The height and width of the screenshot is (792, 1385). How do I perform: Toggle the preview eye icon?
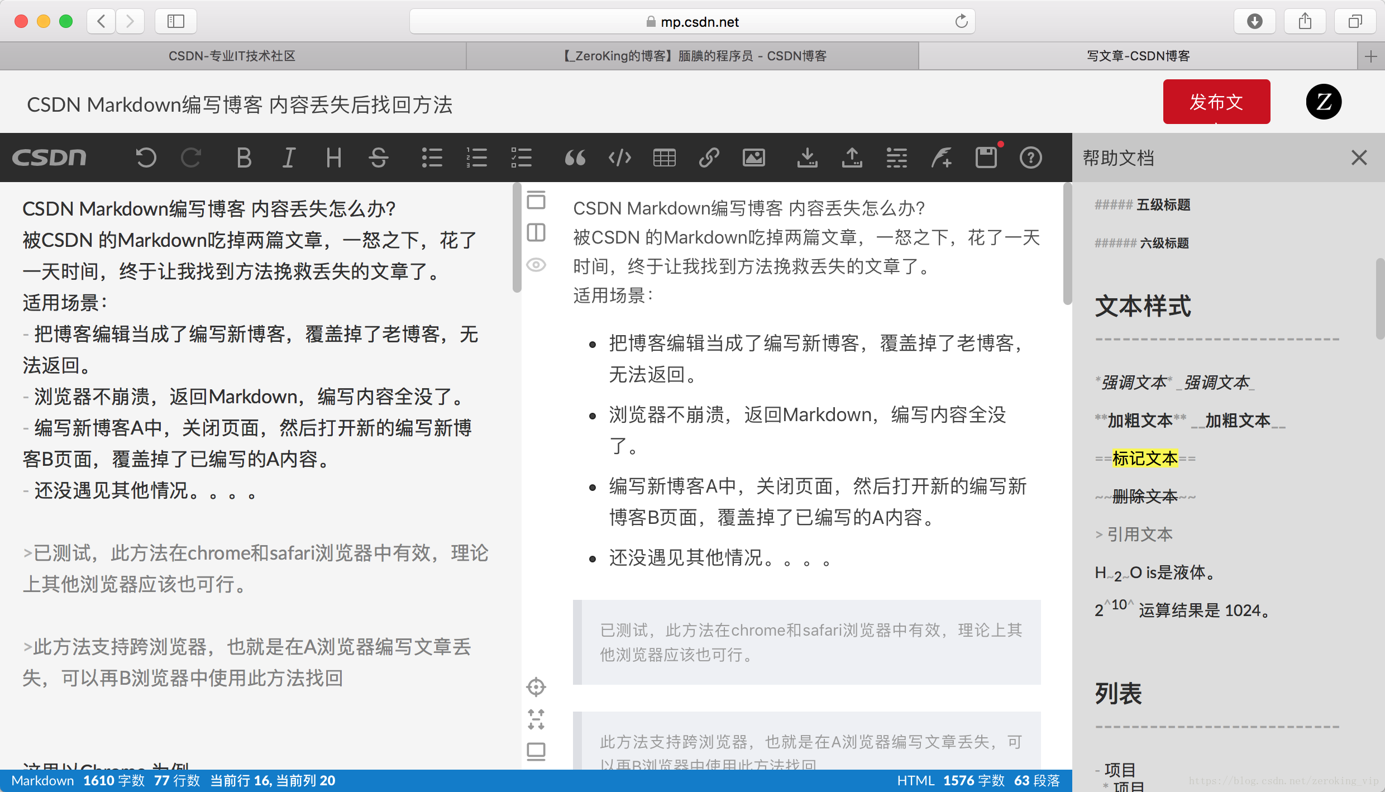coord(536,265)
